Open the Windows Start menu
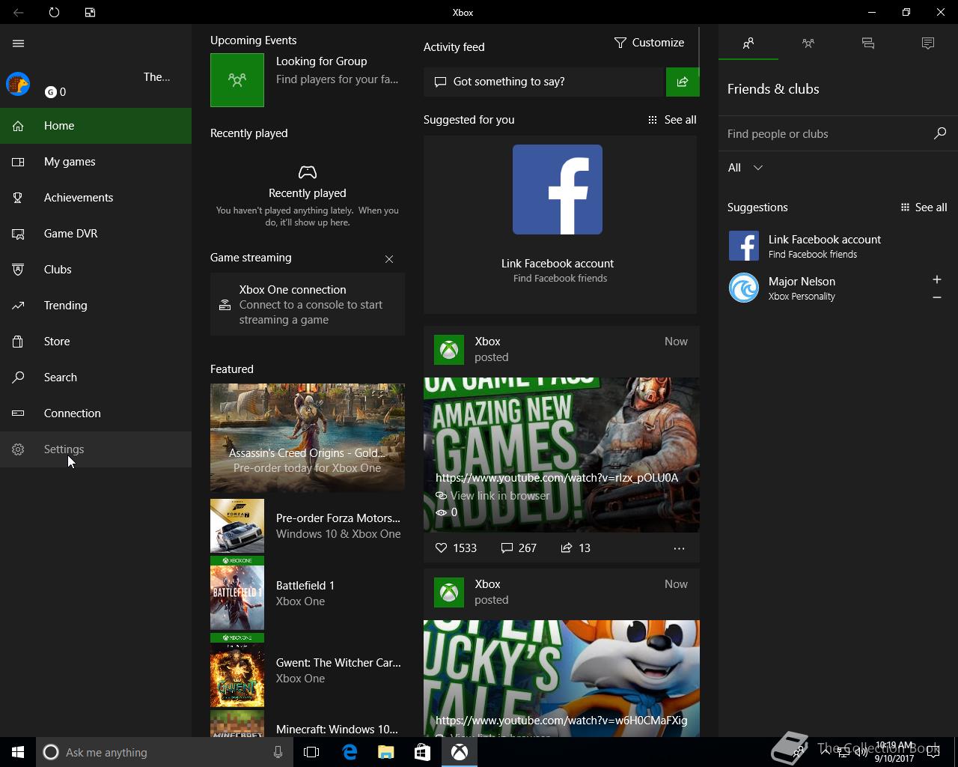The height and width of the screenshot is (767, 958). click(x=18, y=752)
